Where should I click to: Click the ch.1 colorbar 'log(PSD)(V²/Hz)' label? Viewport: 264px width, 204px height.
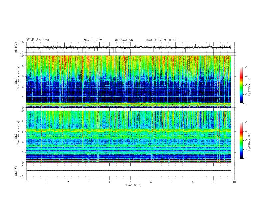[249, 87]
